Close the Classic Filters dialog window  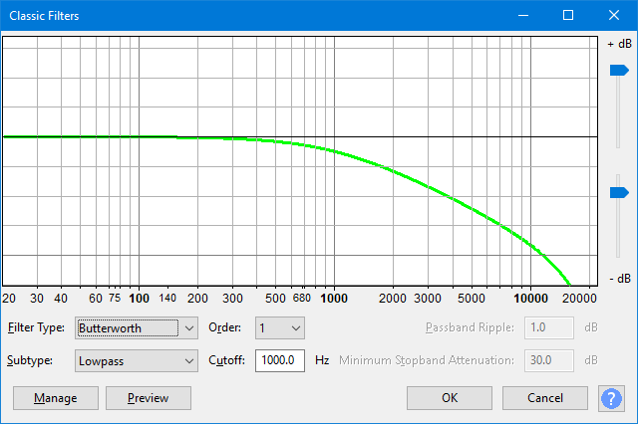[614, 16]
